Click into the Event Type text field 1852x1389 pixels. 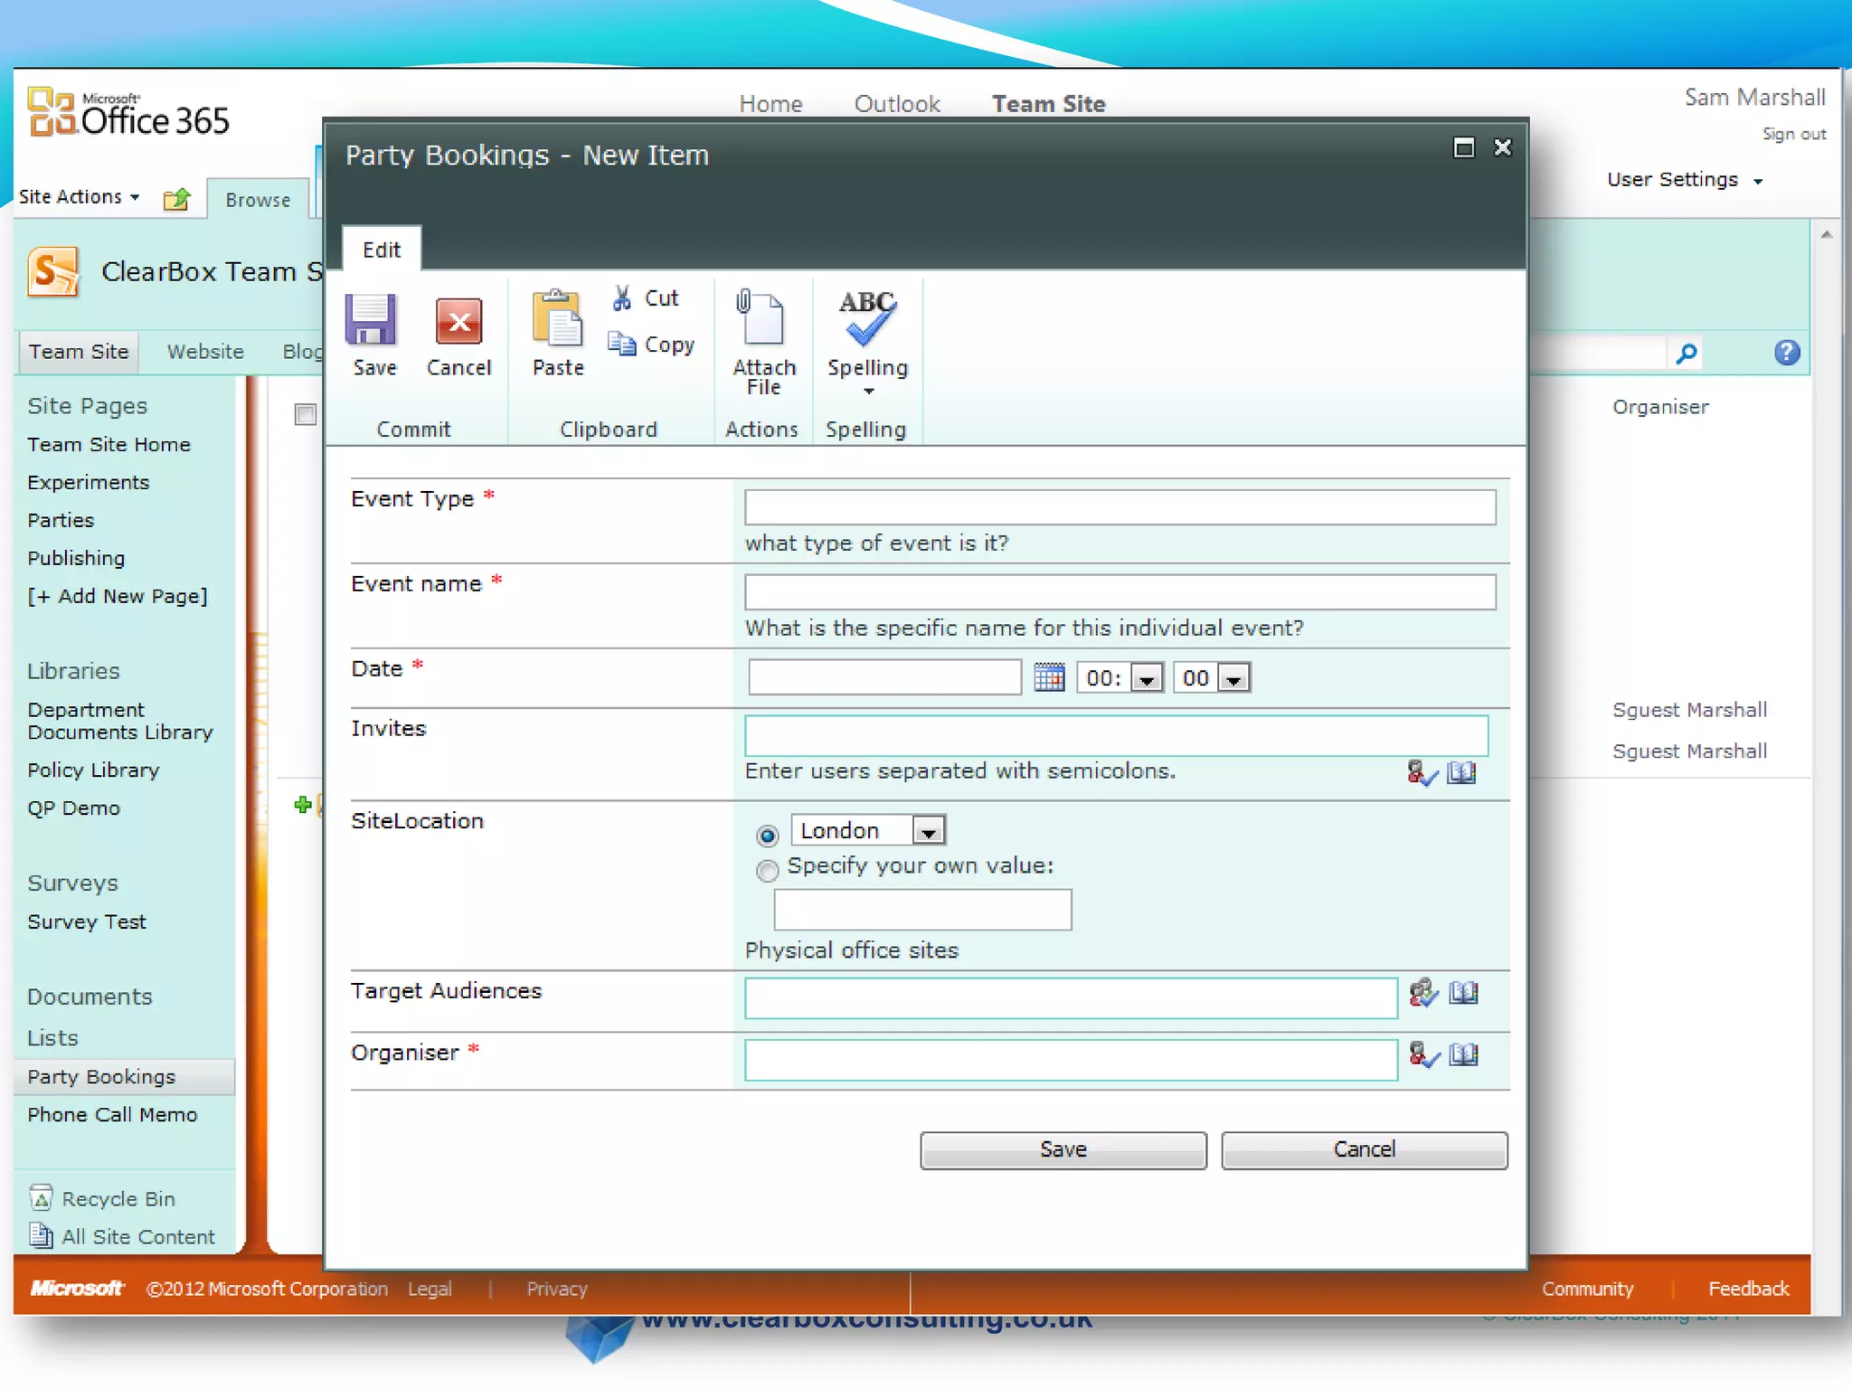[1120, 507]
